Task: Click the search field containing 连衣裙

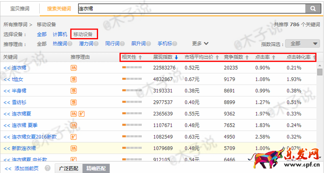Action: coord(190,8)
